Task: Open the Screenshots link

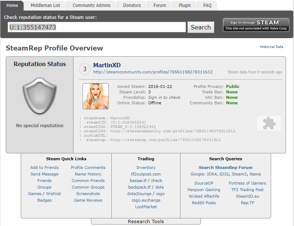Action: coord(88,194)
